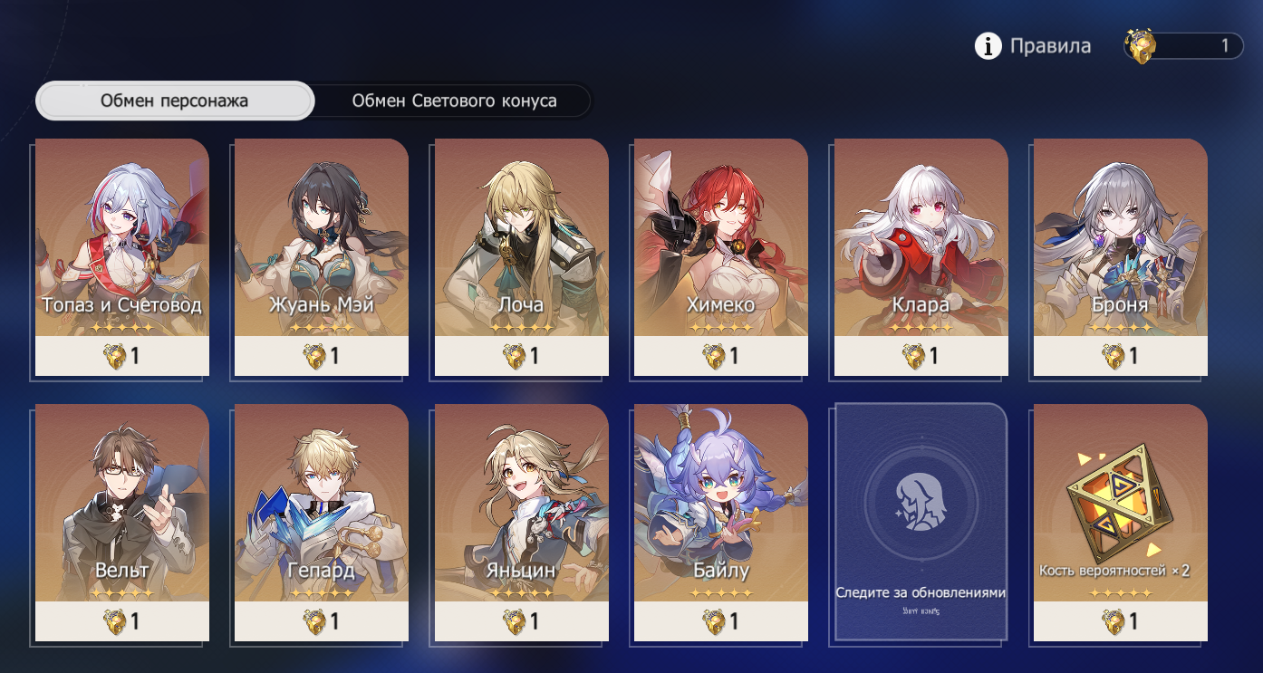Image resolution: width=1263 pixels, height=673 pixels.
Task: Choose the Лоча character card
Action: (x=522, y=257)
